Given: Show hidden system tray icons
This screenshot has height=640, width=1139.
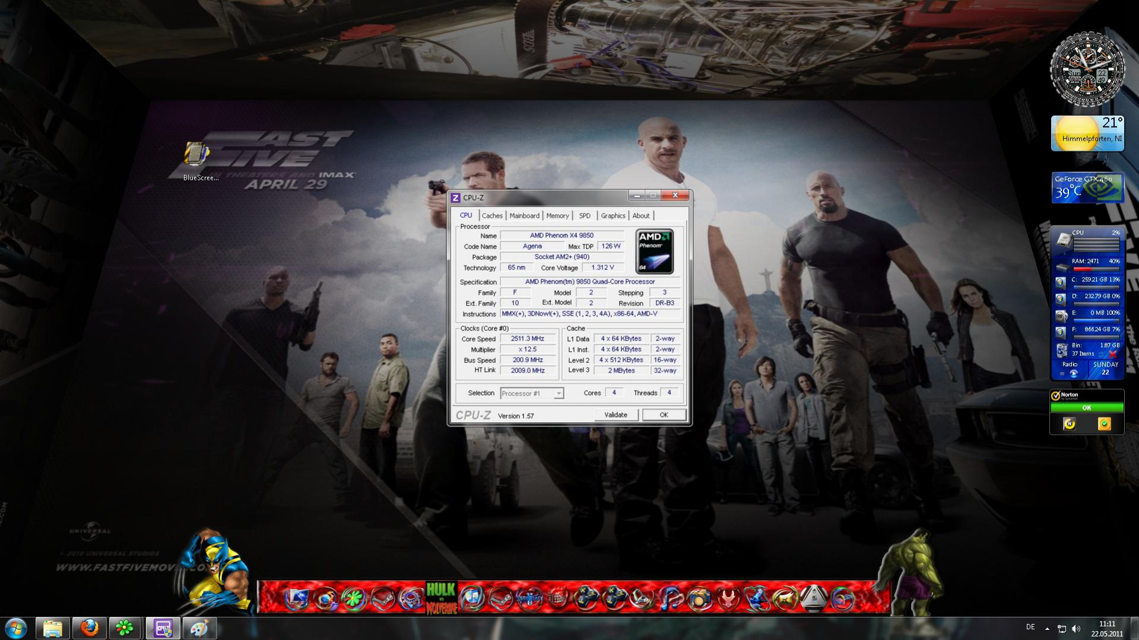Looking at the screenshot, I should coord(1047,628).
